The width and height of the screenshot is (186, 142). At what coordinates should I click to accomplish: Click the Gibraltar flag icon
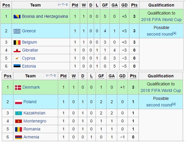pos(17,50)
